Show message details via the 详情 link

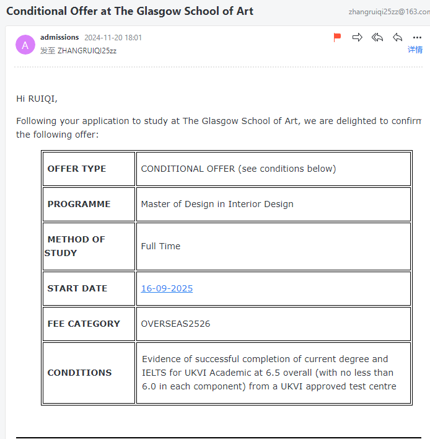(415, 50)
